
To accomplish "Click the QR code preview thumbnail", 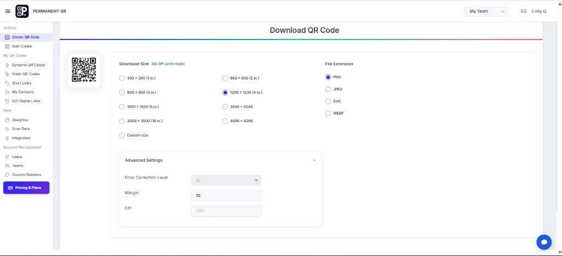I will point(84,70).
